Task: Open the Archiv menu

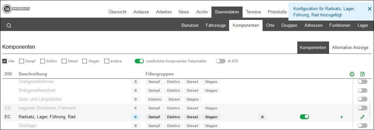Action: click(202, 12)
